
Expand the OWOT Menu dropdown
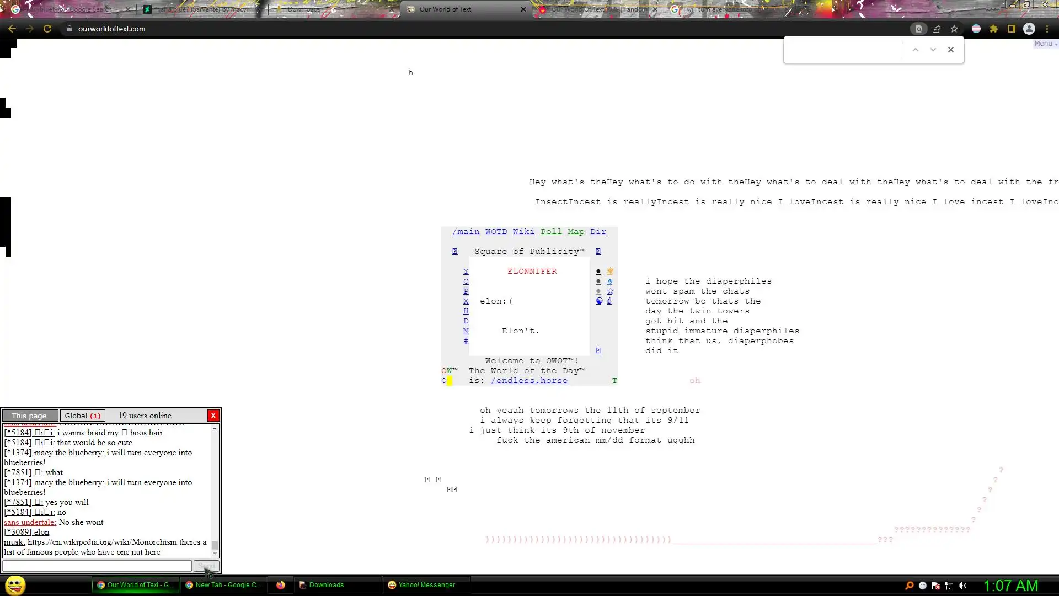[1045, 44]
